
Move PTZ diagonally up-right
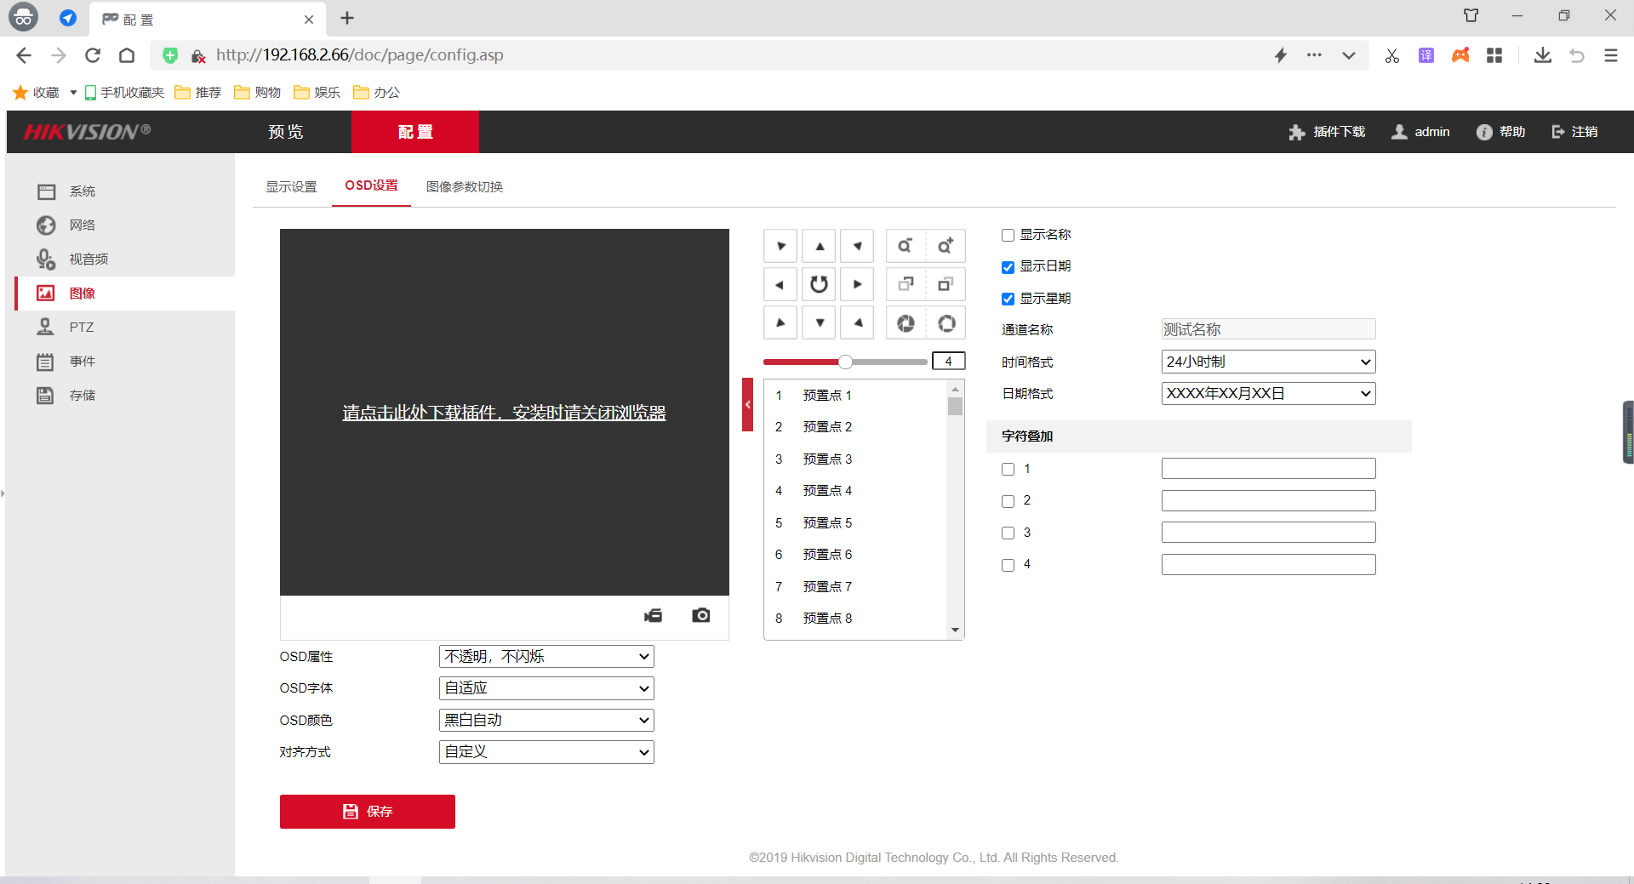tap(857, 246)
